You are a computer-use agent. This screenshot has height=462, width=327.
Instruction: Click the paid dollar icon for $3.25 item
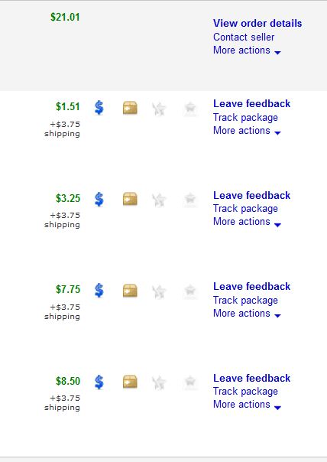99,199
